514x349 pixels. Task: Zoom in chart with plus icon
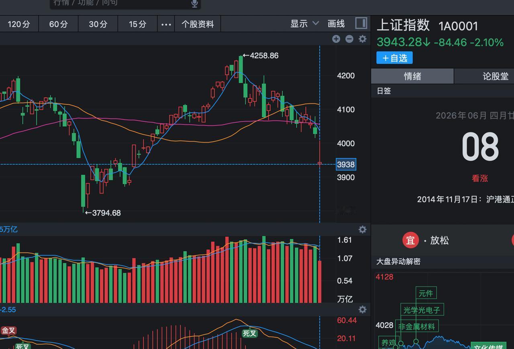point(336,39)
